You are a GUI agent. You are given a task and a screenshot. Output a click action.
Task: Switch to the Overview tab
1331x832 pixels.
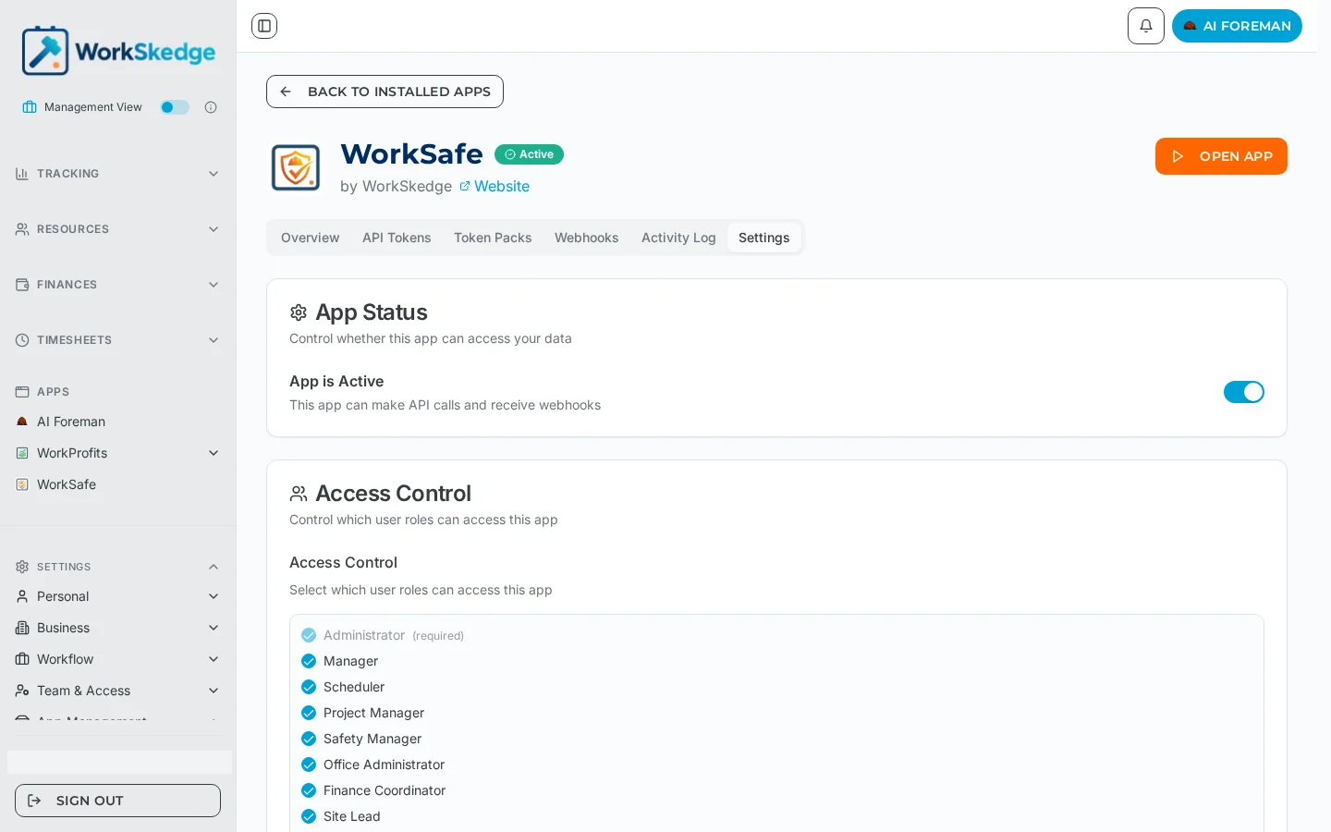(311, 238)
